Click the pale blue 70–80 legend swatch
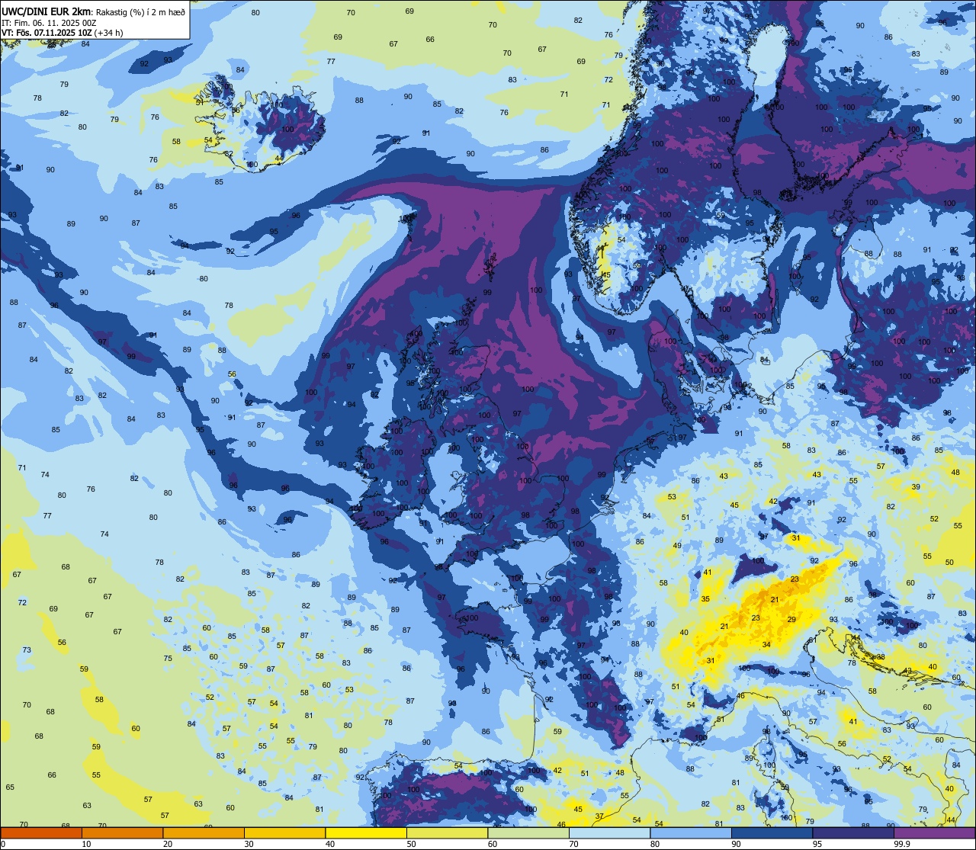 click(609, 832)
